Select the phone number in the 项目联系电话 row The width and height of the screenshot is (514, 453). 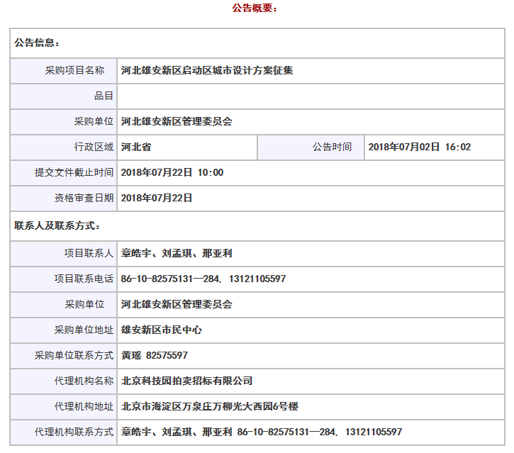click(203, 279)
